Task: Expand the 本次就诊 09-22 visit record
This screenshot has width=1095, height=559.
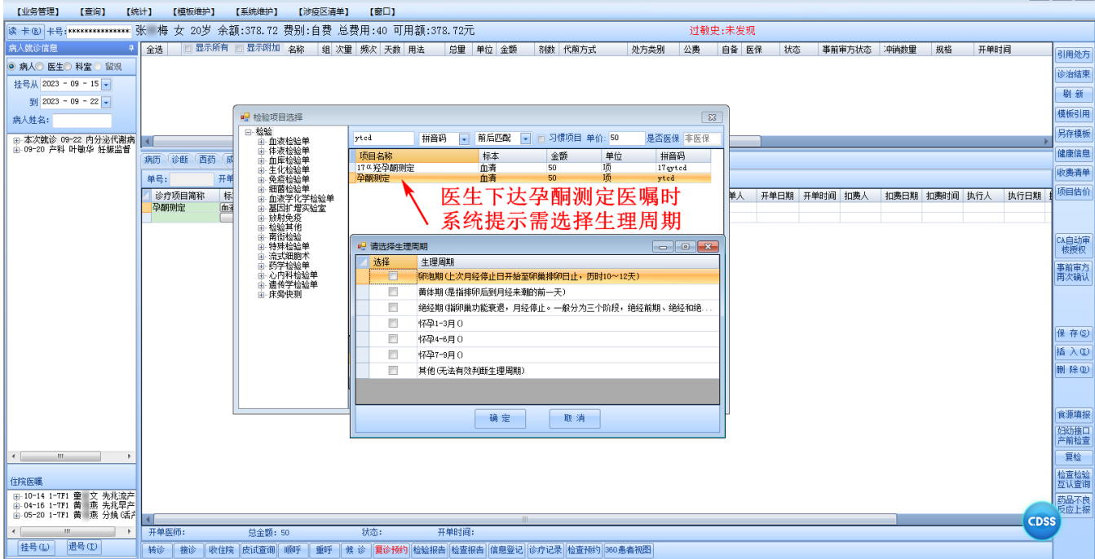Action: pos(17,140)
